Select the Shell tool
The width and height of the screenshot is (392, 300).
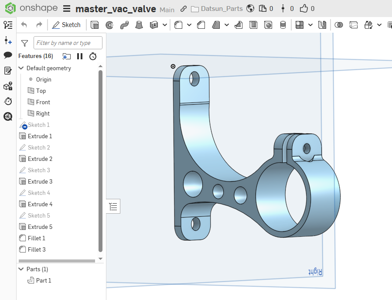click(253, 25)
